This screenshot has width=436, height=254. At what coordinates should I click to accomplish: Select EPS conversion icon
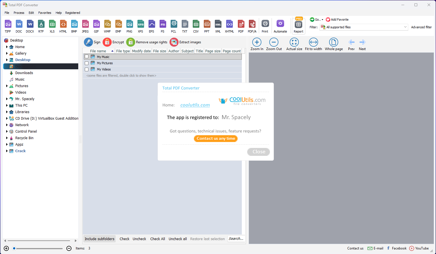(152, 26)
